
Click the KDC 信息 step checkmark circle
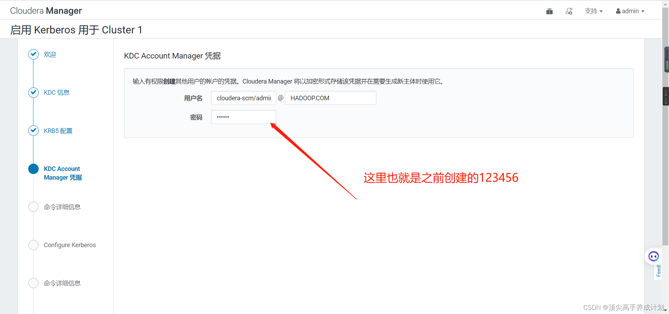33,92
